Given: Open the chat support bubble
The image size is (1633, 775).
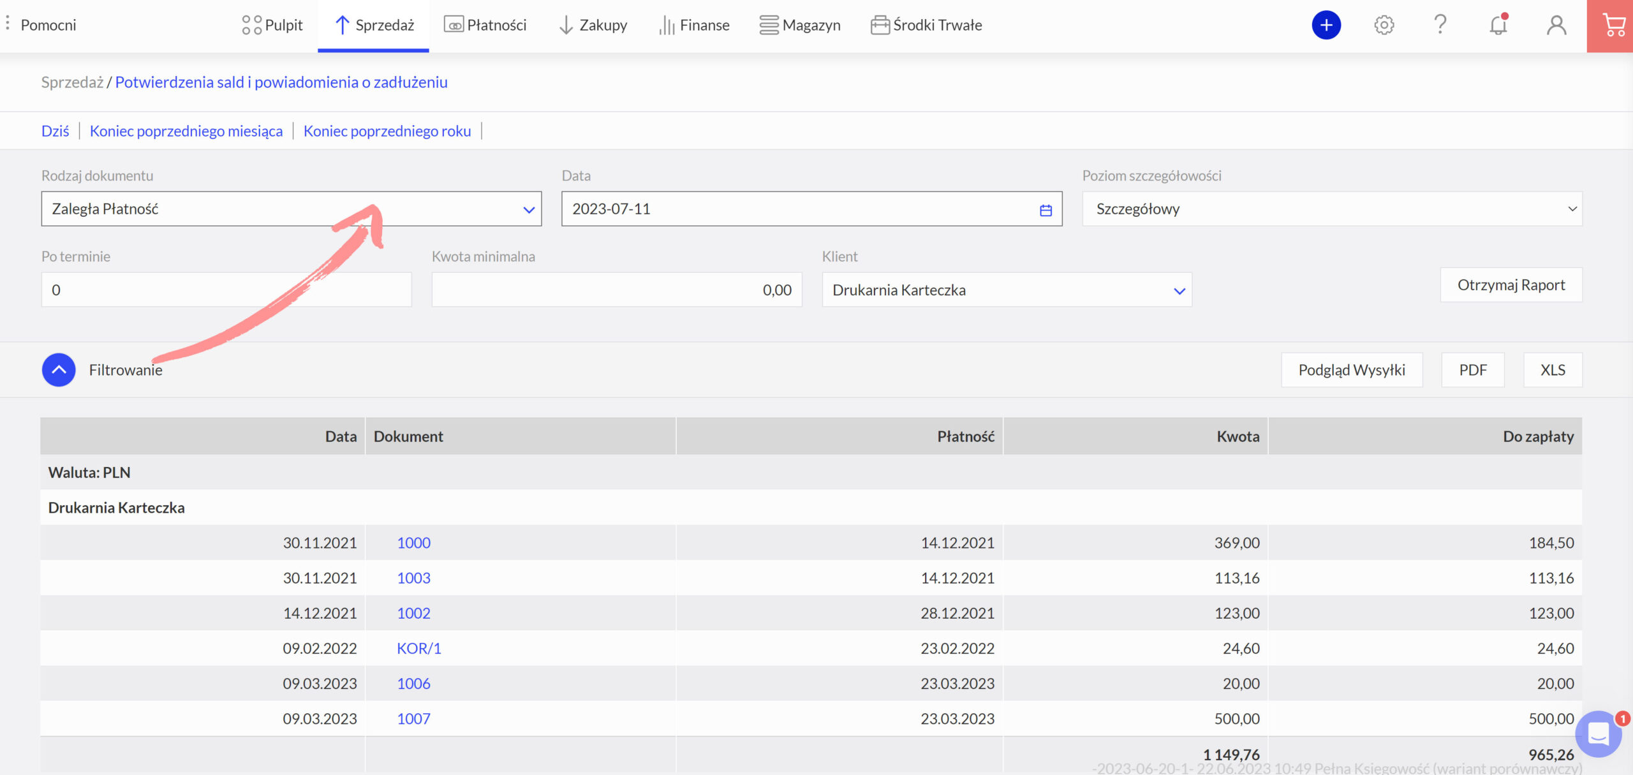Looking at the screenshot, I should (x=1599, y=734).
